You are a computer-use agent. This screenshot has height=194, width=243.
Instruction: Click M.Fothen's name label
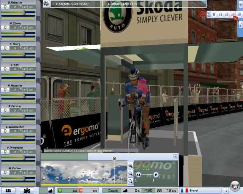[15, 168]
